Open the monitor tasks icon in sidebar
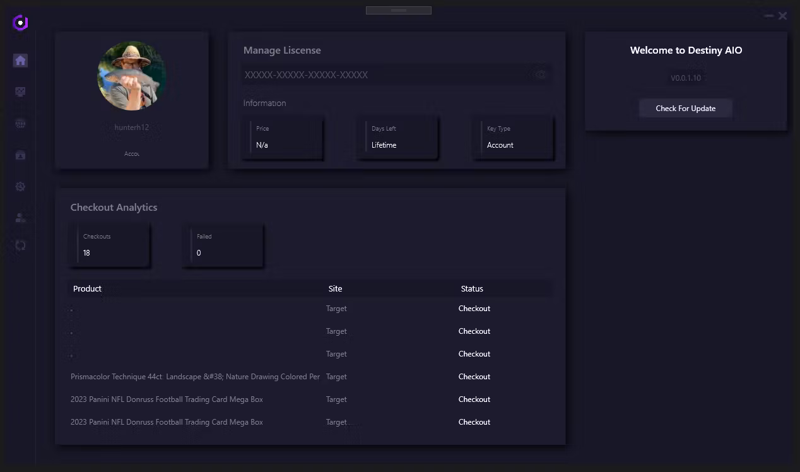Image resolution: width=800 pixels, height=472 pixels. [x=20, y=92]
